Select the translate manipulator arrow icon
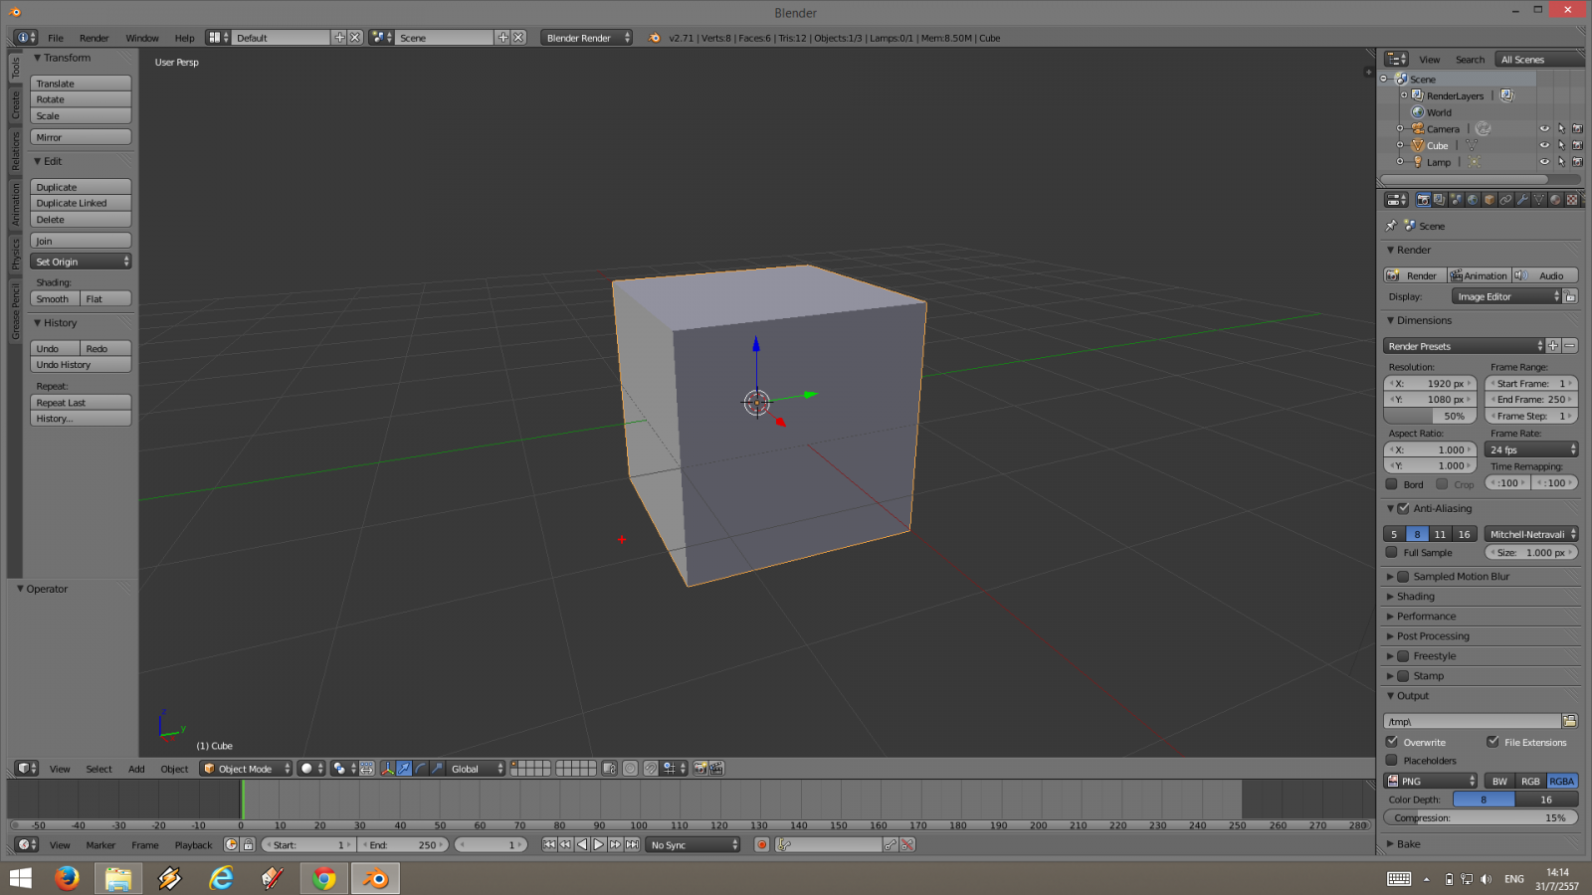The image size is (1592, 895). (404, 769)
